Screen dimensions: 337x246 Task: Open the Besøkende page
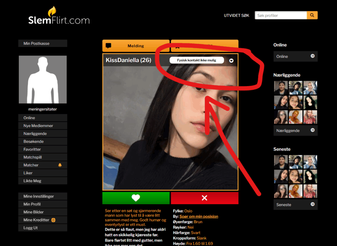[43, 141]
